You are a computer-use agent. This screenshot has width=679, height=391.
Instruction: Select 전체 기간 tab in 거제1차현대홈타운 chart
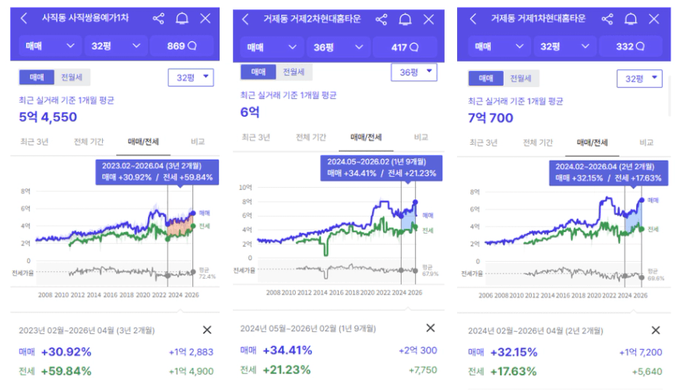538,143
